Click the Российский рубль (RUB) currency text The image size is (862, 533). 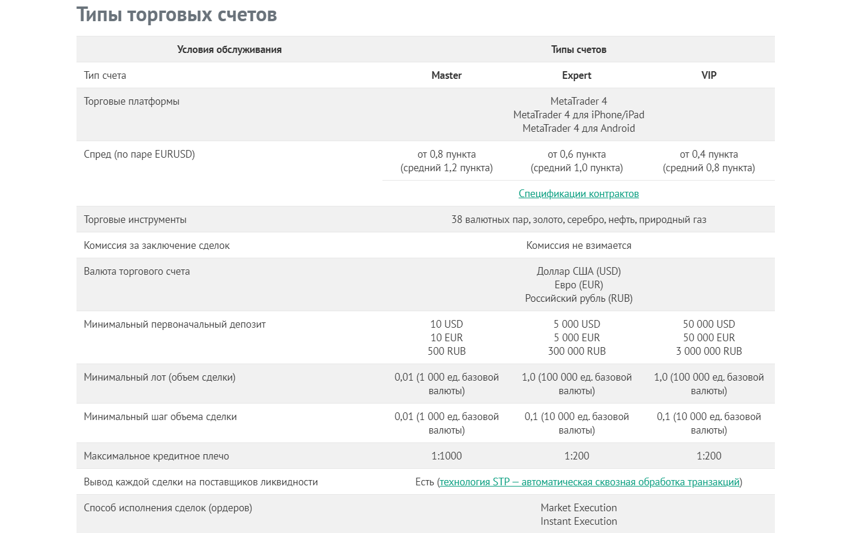(578, 298)
